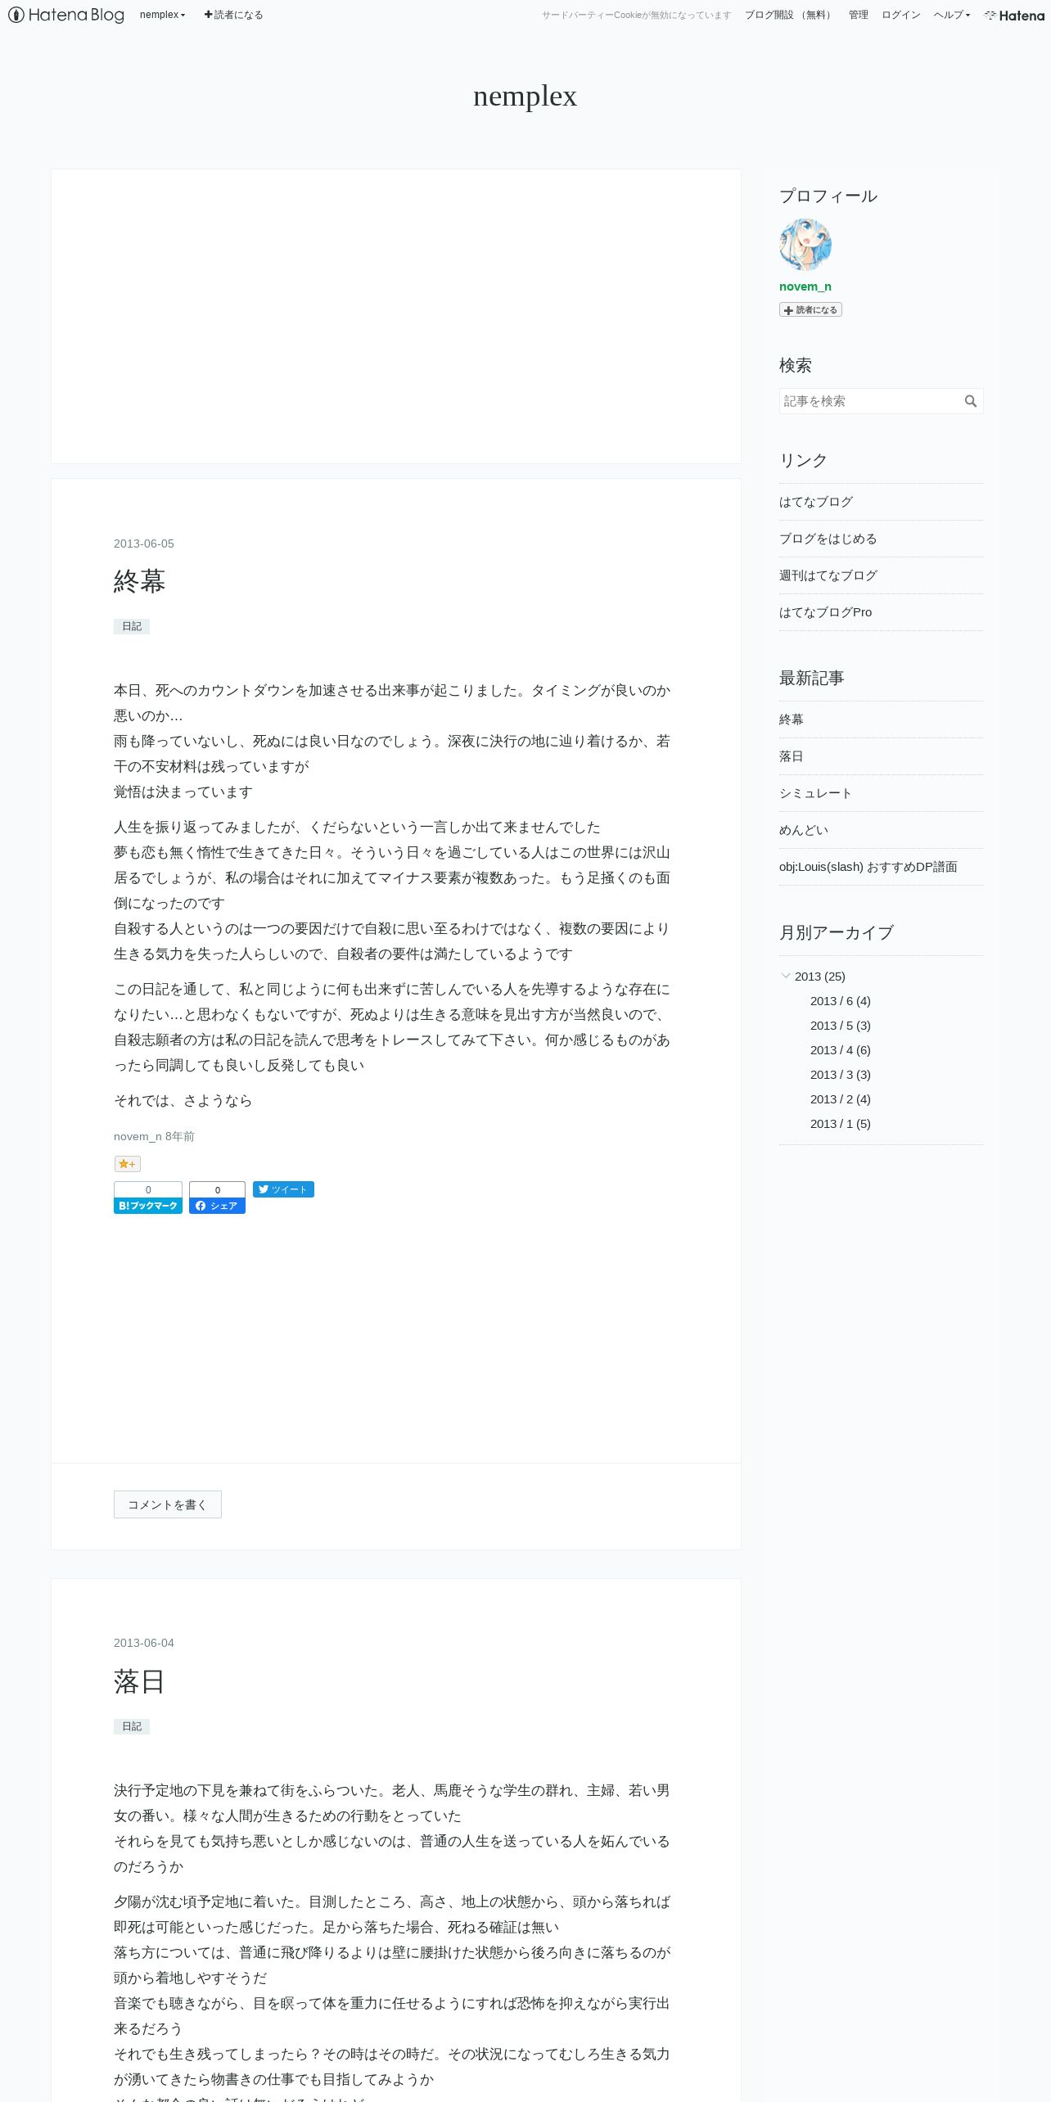Click ログイン in header
Image resolution: width=1051 pixels, height=2102 pixels.
901,15
